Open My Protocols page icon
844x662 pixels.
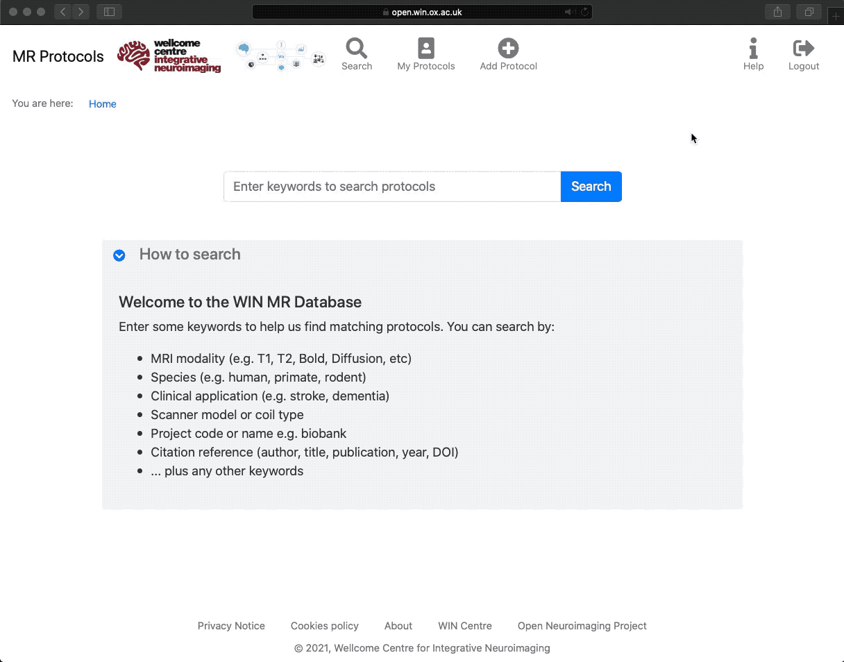click(425, 49)
